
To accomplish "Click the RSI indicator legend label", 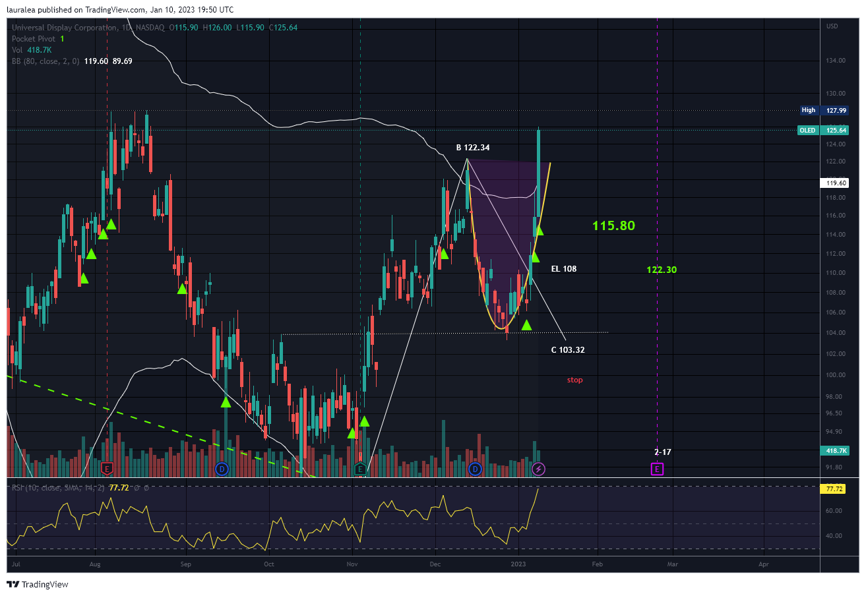I will (59, 488).
